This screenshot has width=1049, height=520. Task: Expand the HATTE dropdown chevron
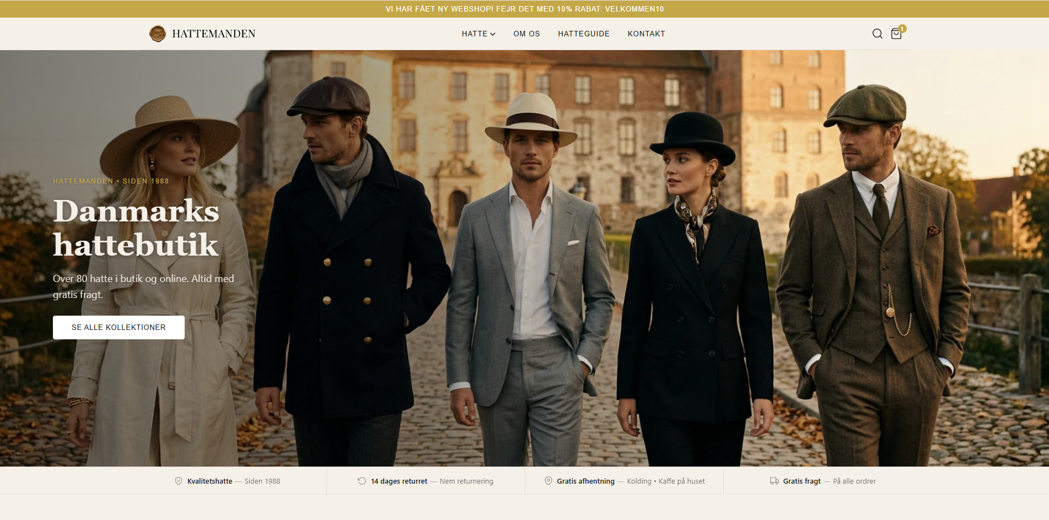[493, 34]
